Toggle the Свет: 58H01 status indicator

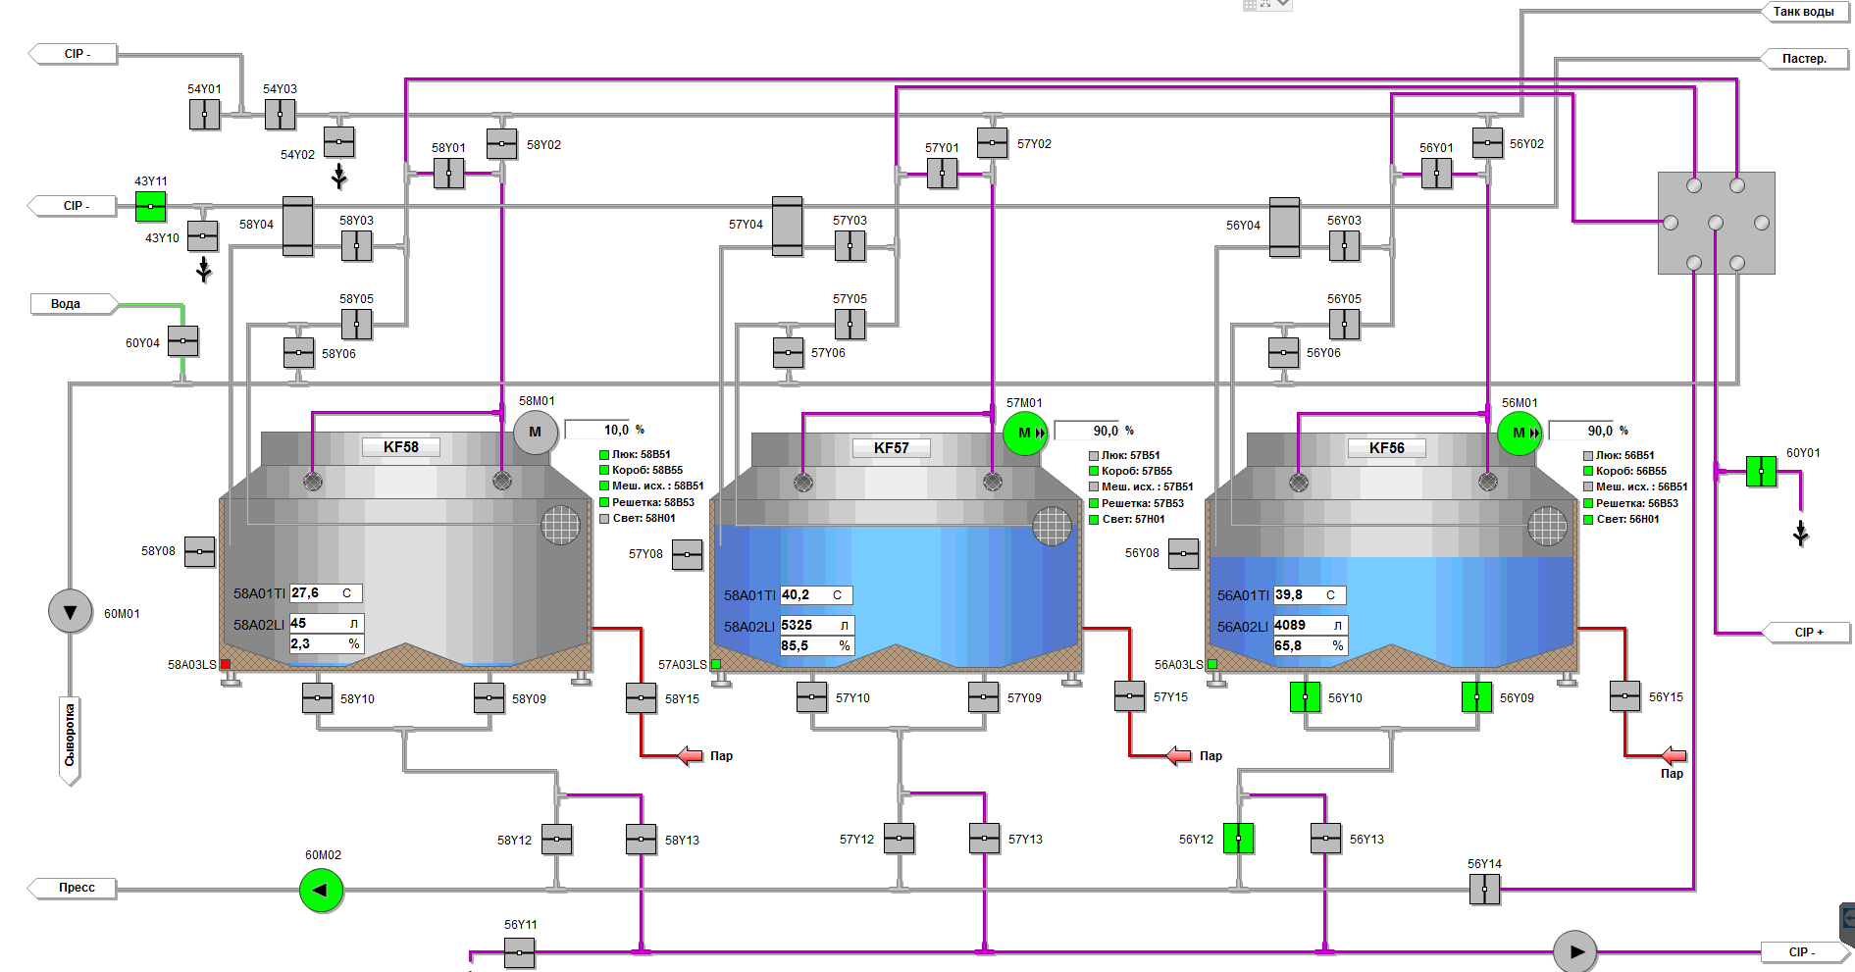603,519
